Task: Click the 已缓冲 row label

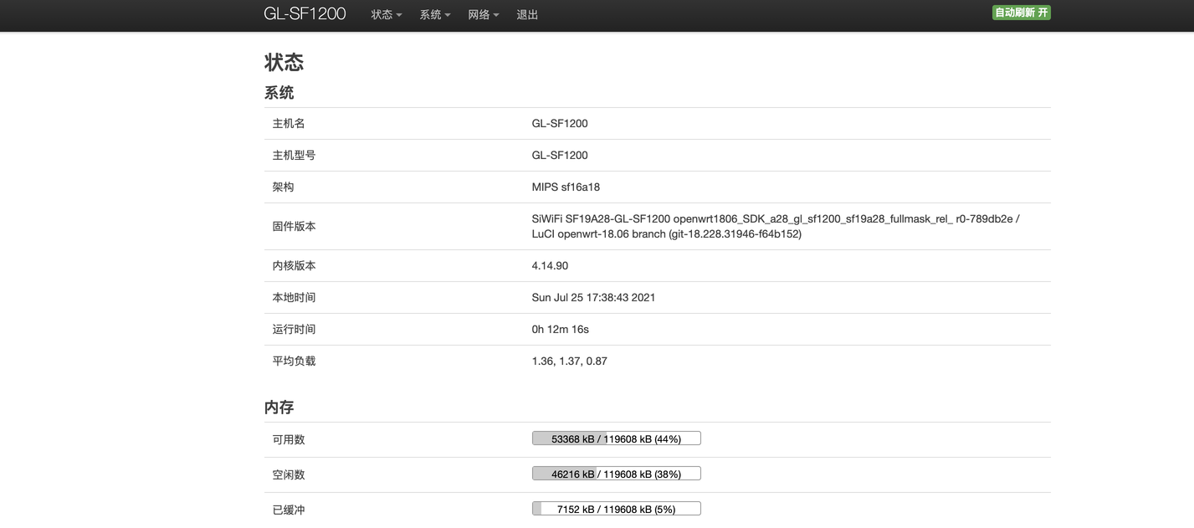Action: pyautogui.click(x=289, y=510)
